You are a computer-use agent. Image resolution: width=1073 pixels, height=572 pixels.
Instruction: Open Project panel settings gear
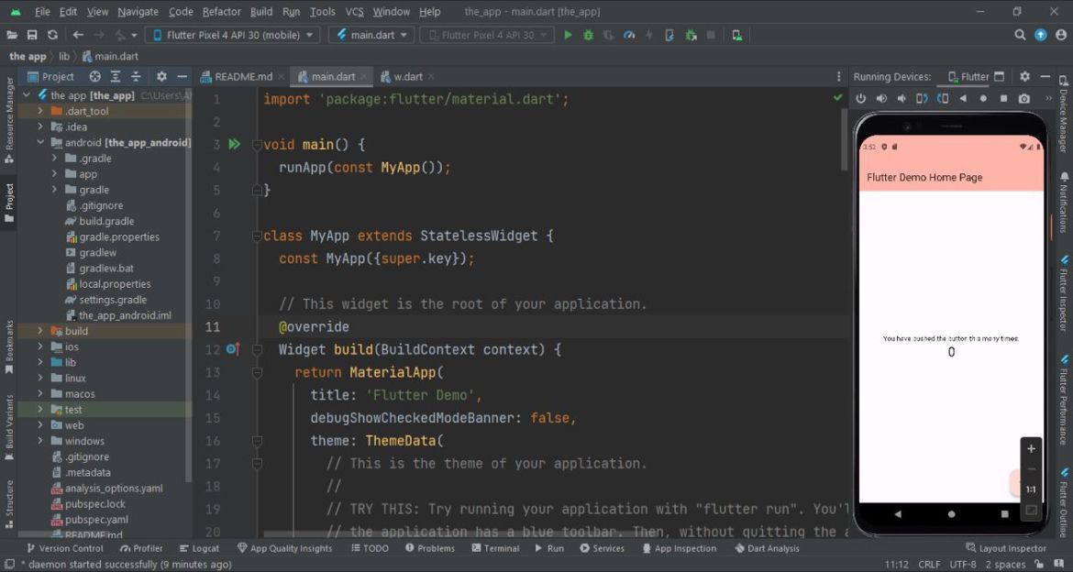pyautogui.click(x=161, y=77)
